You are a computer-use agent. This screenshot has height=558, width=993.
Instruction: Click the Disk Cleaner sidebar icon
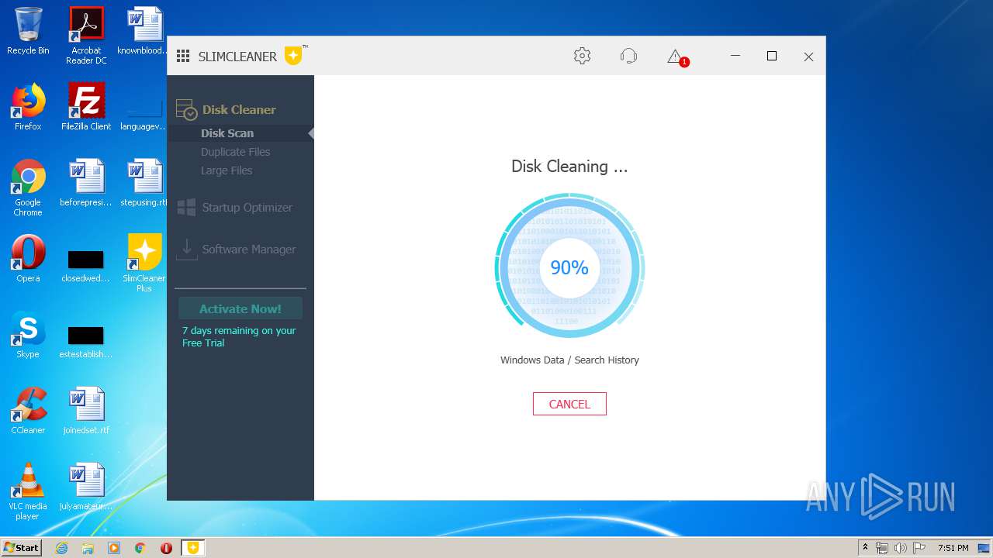pyautogui.click(x=186, y=110)
